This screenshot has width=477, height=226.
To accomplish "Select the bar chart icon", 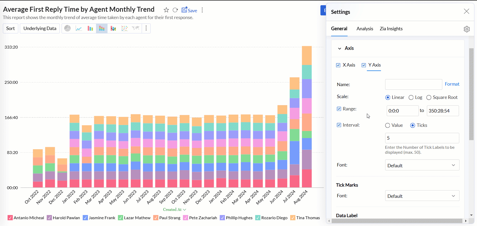I will [x=90, y=28].
